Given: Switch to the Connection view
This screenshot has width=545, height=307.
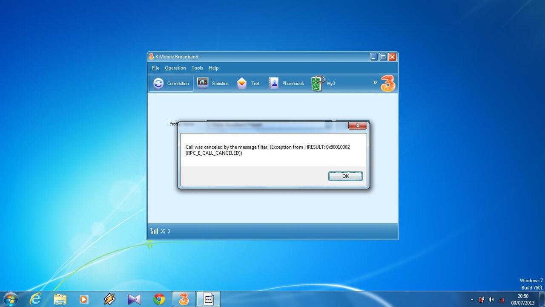Looking at the screenshot, I should click(x=171, y=84).
